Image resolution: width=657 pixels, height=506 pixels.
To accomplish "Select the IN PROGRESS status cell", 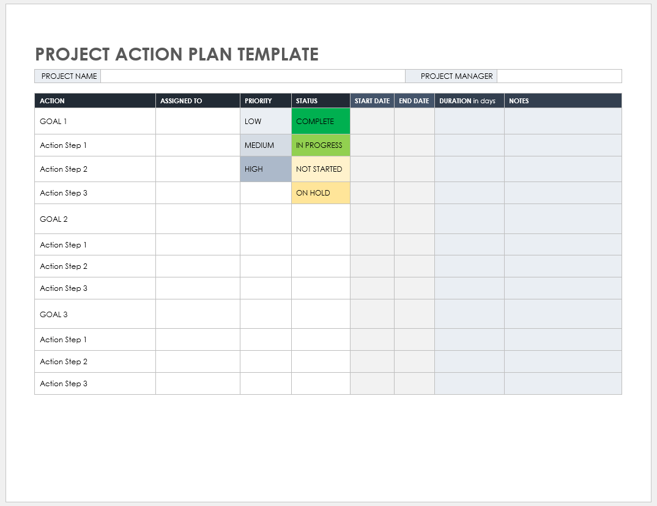I will pos(321,145).
